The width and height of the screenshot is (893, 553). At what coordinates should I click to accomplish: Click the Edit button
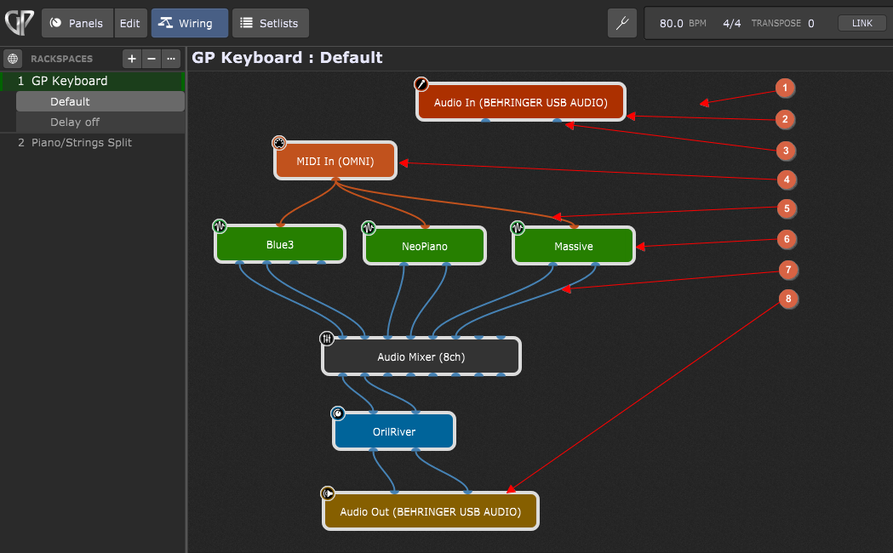pyautogui.click(x=130, y=23)
